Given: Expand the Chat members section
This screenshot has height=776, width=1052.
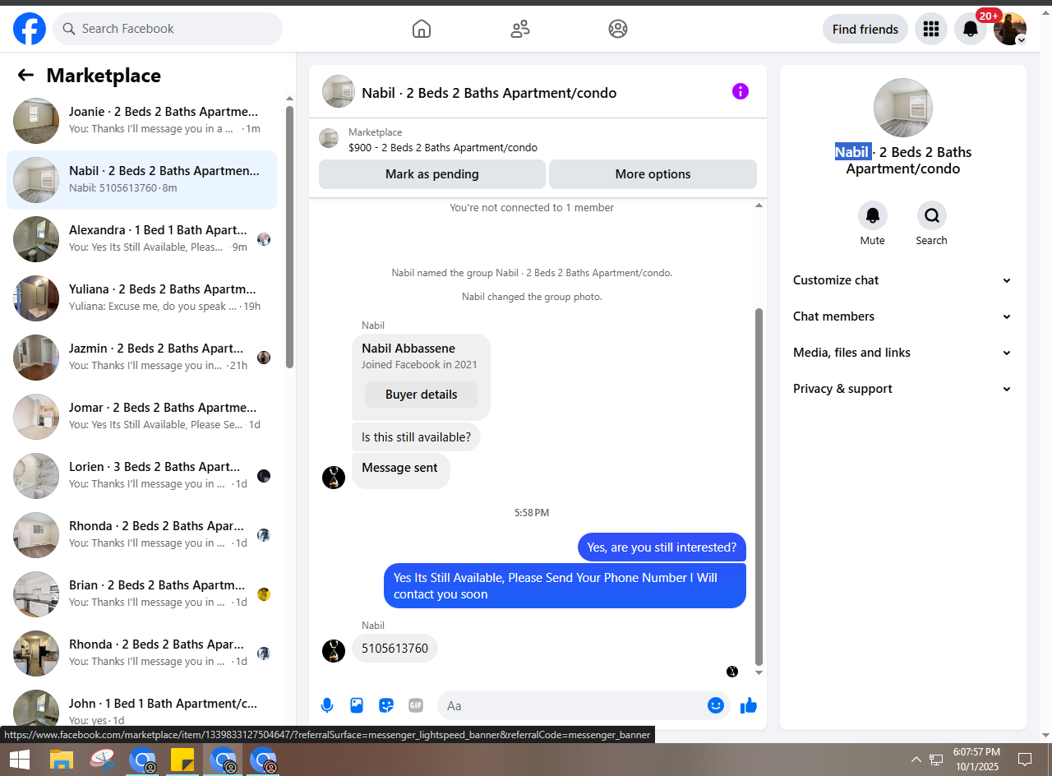Looking at the screenshot, I should click(x=903, y=316).
